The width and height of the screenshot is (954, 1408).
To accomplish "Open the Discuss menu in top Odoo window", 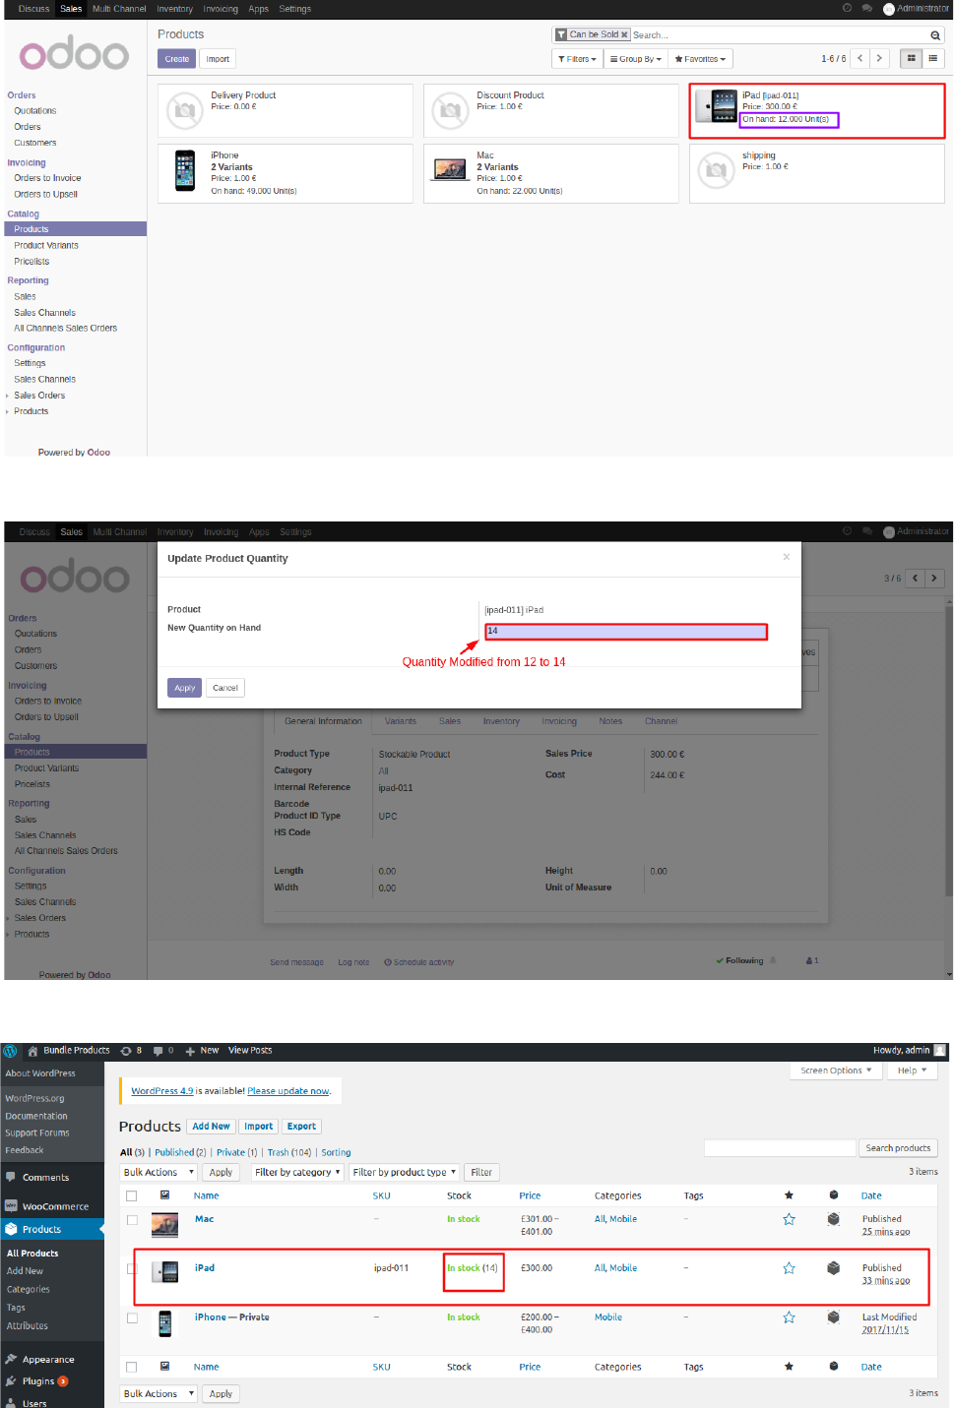I will pos(33,9).
